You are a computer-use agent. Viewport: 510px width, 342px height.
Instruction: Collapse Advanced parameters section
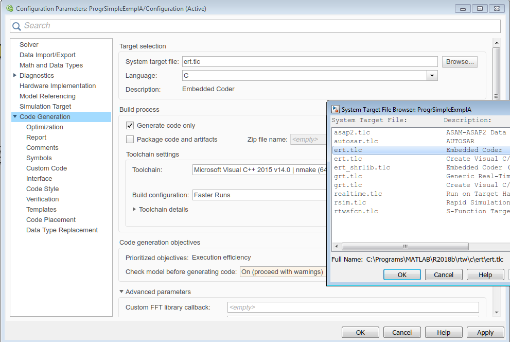click(121, 292)
